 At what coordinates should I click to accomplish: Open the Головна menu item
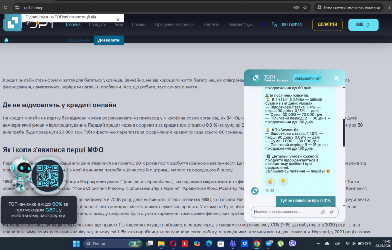(73, 24)
